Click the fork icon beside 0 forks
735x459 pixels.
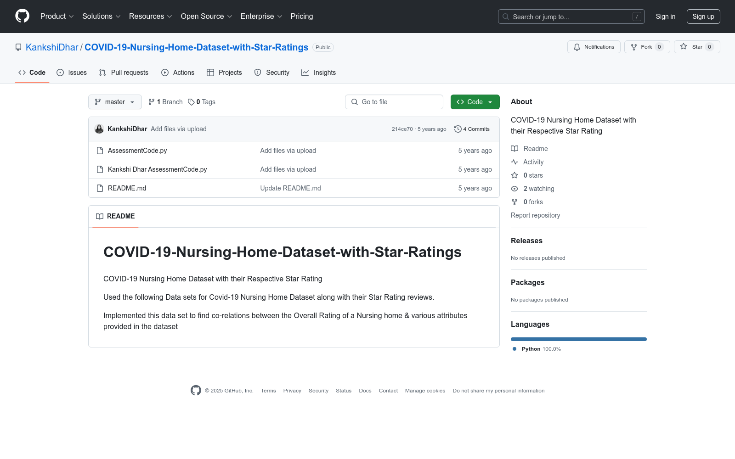tap(514, 202)
